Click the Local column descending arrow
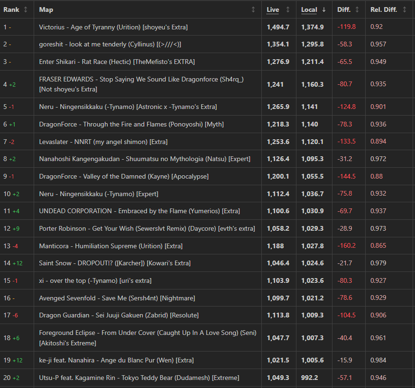The width and height of the screenshot is (415, 388). [x=324, y=9]
